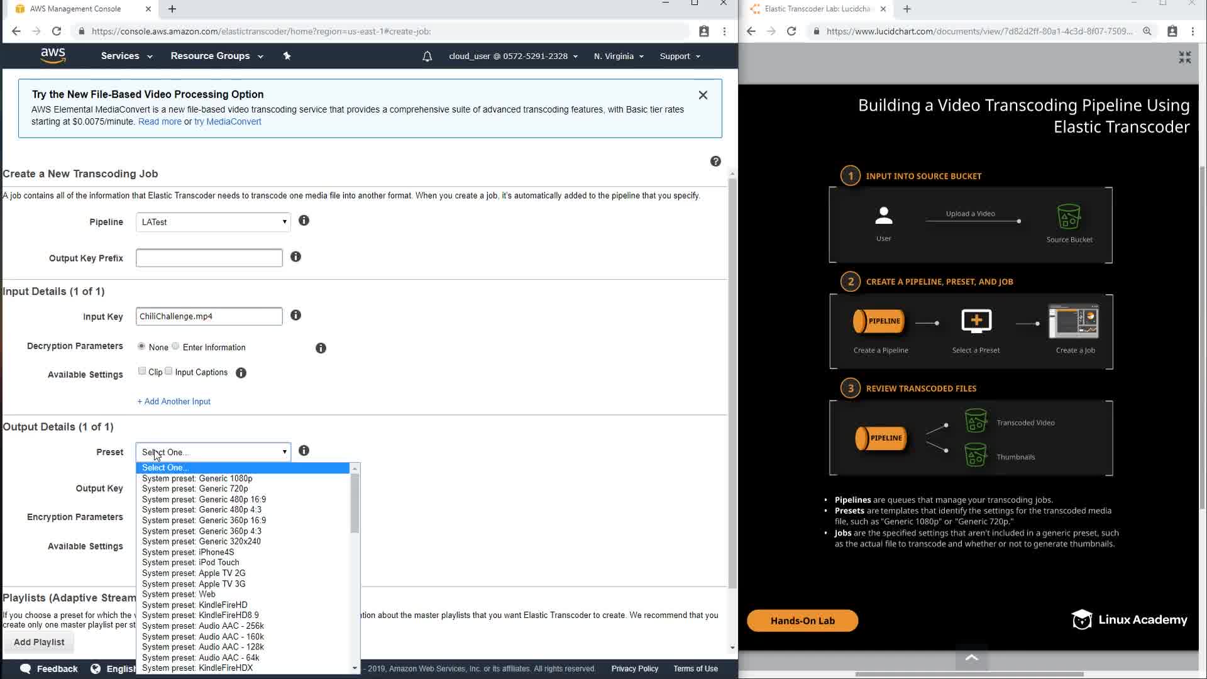Click zoom magnifier icon in Lucidchart address bar
The image size is (1207, 679).
click(1147, 31)
